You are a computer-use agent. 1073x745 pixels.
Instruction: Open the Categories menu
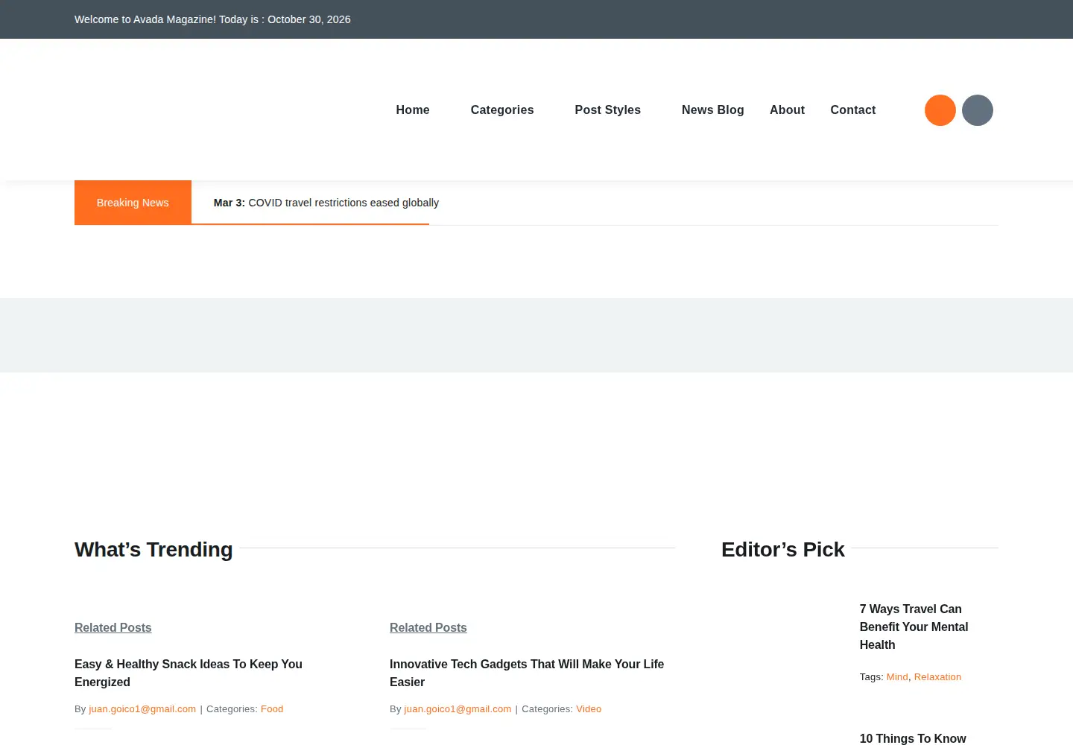tap(502, 110)
